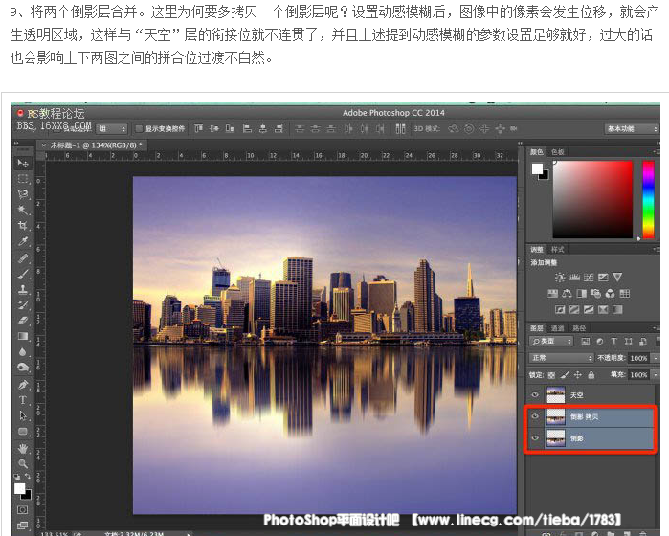Select the Brush tool
This screenshot has height=536, width=669.
click(23, 274)
